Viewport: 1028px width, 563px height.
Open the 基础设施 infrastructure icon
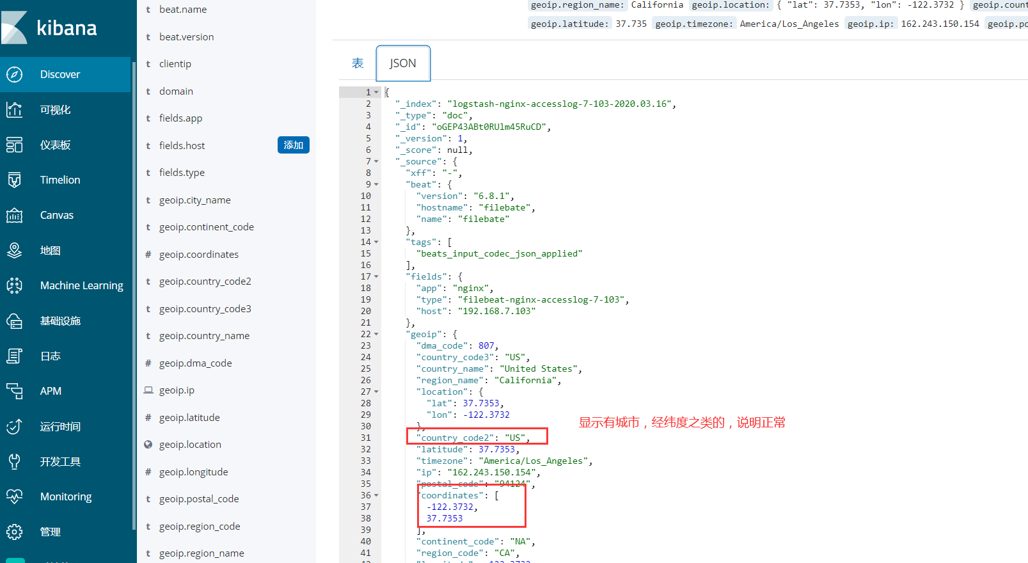14,321
